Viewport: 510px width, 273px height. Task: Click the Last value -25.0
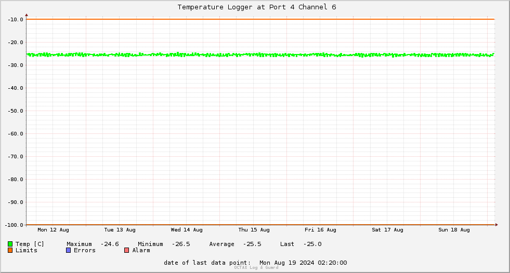point(312,244)
